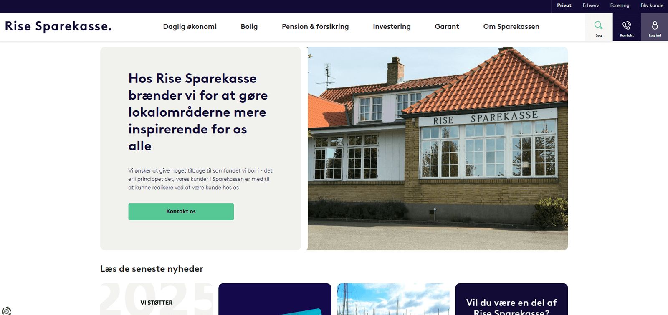Expand the Bolig menu
Image resolution: width=668 pixels, height=315 pixels.
[249, 27]
